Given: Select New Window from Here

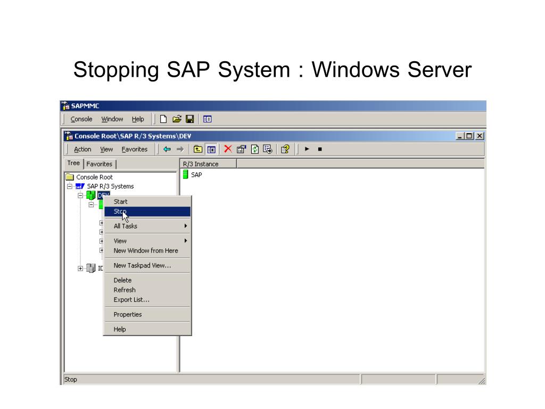Looking at the screenshot, I should 147,251.
